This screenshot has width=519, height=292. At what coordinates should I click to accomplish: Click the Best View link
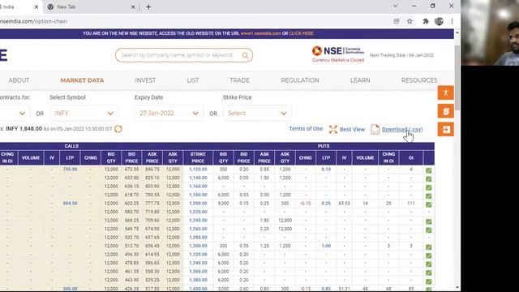352,130
